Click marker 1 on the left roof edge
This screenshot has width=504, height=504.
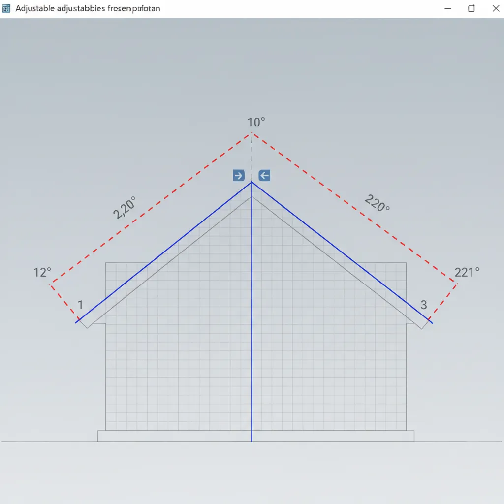pyautogui.click(x=80, y=305)
